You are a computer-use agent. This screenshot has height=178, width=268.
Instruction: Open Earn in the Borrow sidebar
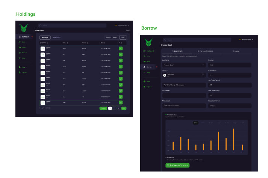(x=148, y=56)
